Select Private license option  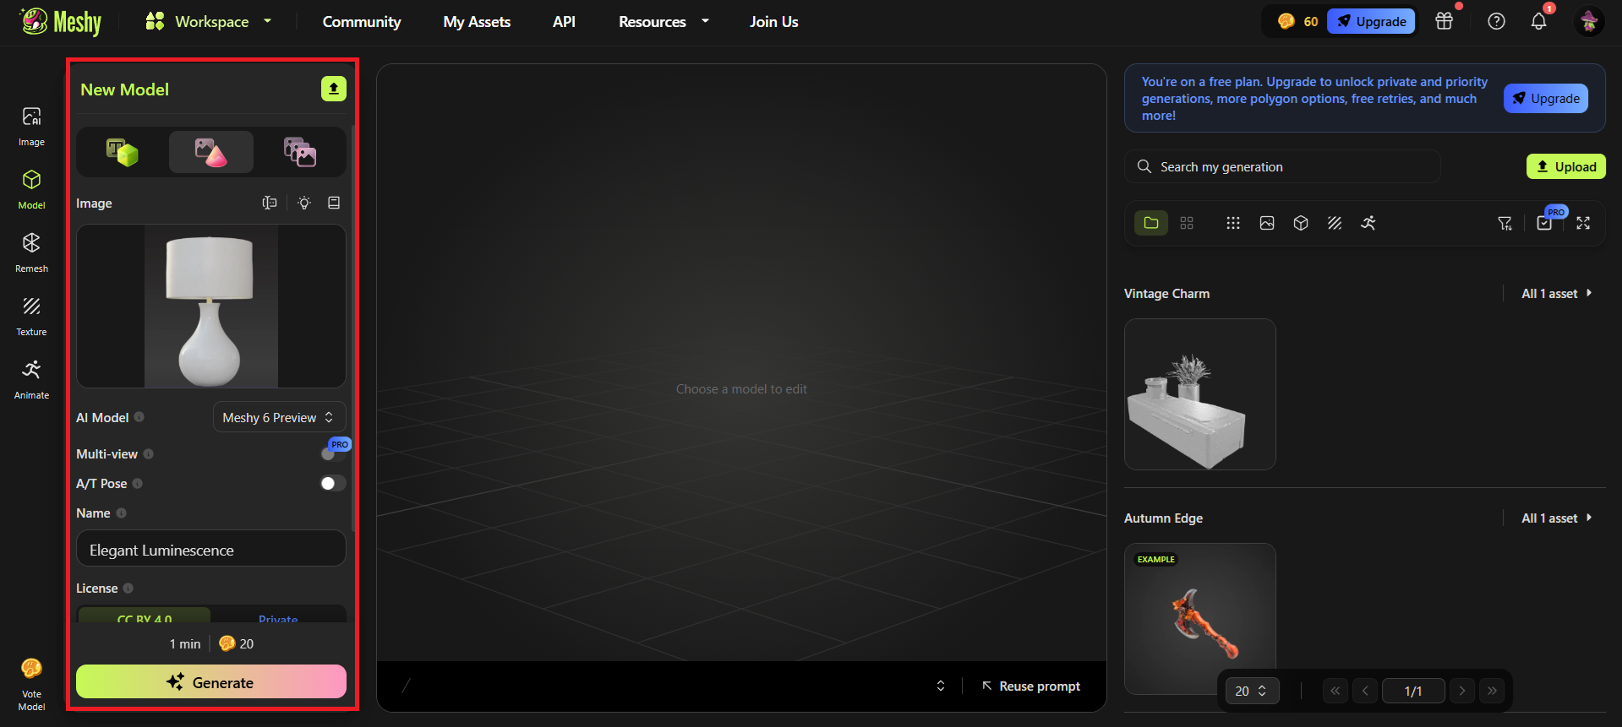click(278, 617)
